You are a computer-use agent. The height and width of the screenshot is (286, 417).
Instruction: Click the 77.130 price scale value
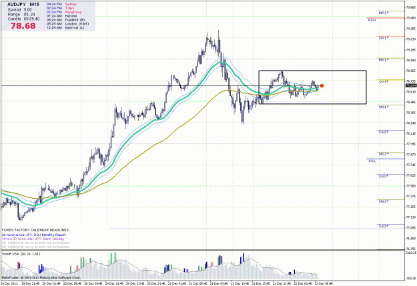pyautogui.click(x=411, y=217)
